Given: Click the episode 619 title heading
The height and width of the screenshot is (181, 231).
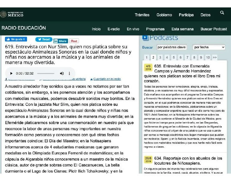Looking at the screenshot, I should tap(68, 54).
